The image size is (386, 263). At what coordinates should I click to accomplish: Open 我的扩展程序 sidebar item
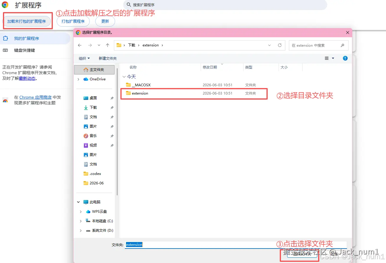point(35,38)
